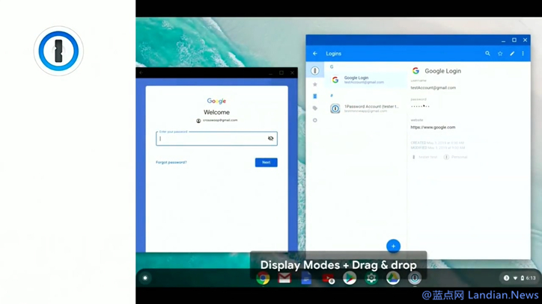542x304 pixels.
Task: Open the circle settings icon in 1Password sidebar
Action: pos(315,120)
